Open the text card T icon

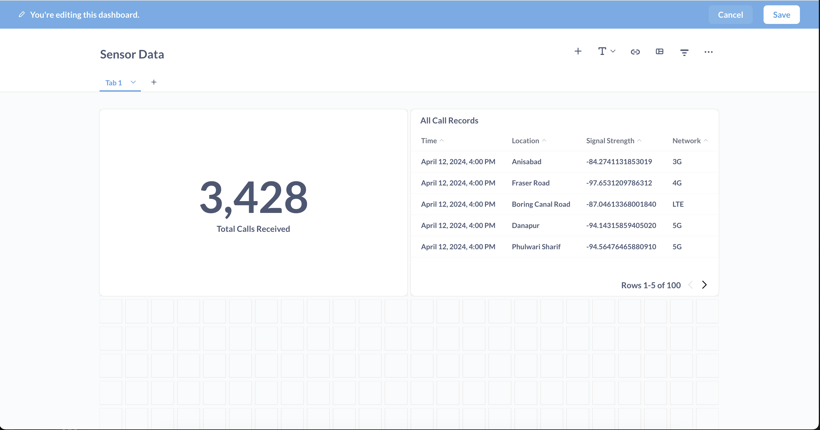tap(602, 51)
